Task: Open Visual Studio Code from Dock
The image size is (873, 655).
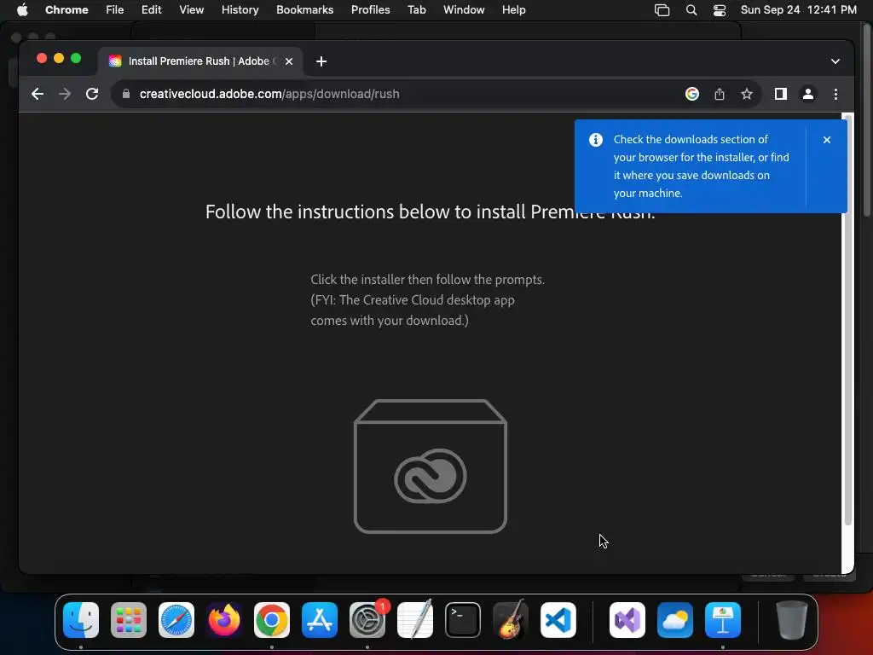Action: point(558,620)
